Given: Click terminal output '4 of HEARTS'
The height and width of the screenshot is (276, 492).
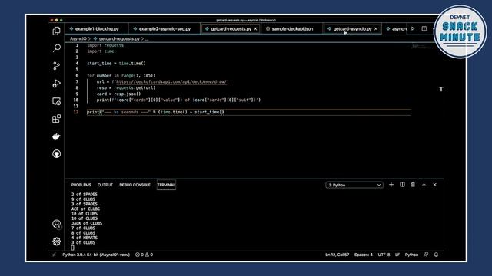Looking at the screenshot, I should click(84, 238).
